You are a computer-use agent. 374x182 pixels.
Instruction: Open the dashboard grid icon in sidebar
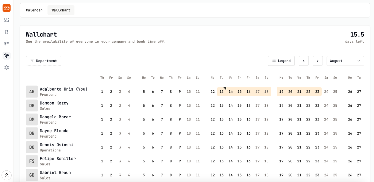[x=7, y=20]
